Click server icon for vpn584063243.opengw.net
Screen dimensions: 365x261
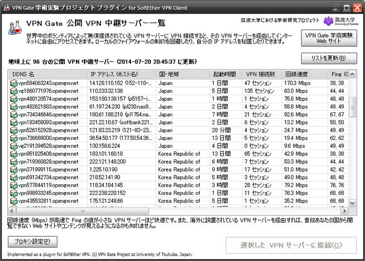coord(14,83)
